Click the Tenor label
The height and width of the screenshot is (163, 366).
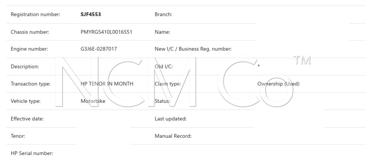click(18, 136)
